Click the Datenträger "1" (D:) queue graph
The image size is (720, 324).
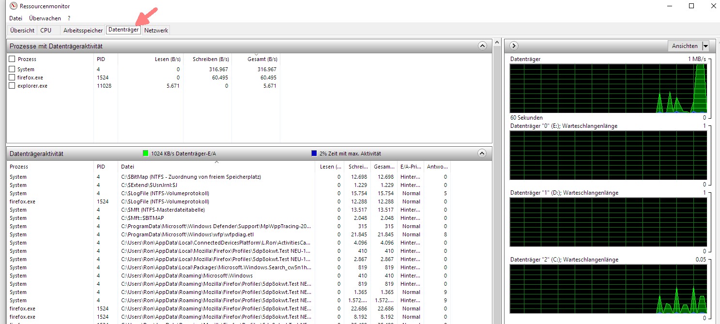coord(608,222)
